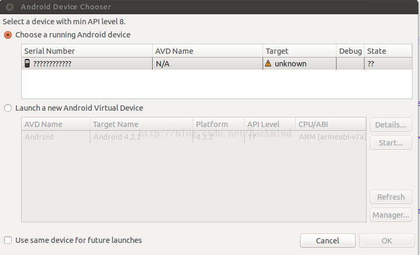Click the ARM (armeabi-v7a) cell
Viewport: 420px width, 255px height.
pyautogui.click(x=331, y=137)
